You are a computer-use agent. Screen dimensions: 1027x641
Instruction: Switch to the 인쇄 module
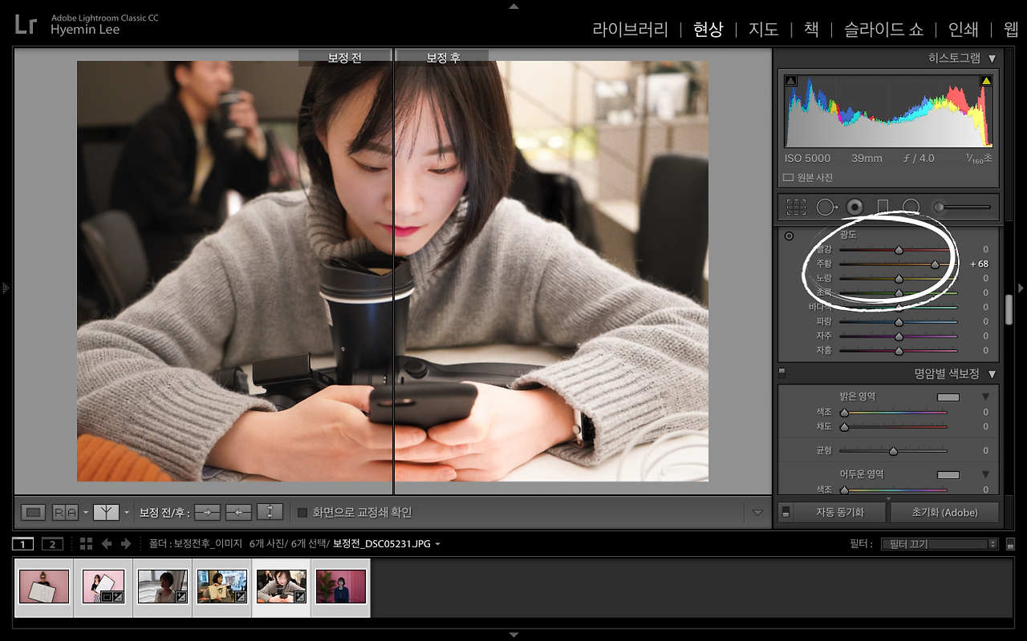[x=963, y=30]
